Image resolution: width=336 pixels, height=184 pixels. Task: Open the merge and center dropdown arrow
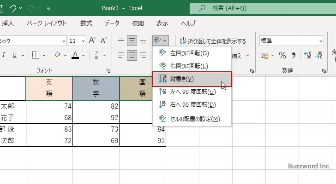(248, 56)
